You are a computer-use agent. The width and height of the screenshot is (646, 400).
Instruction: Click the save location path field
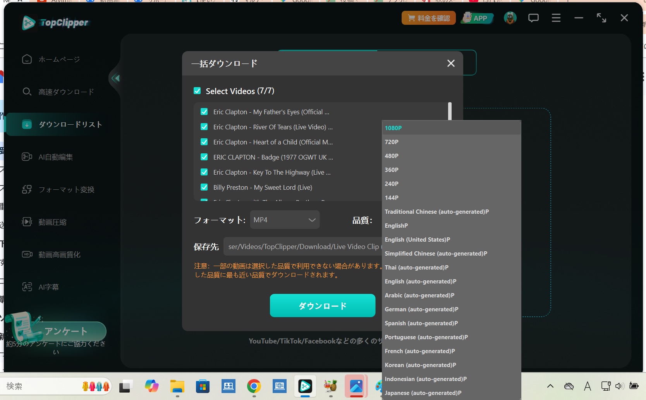point(303,247)
